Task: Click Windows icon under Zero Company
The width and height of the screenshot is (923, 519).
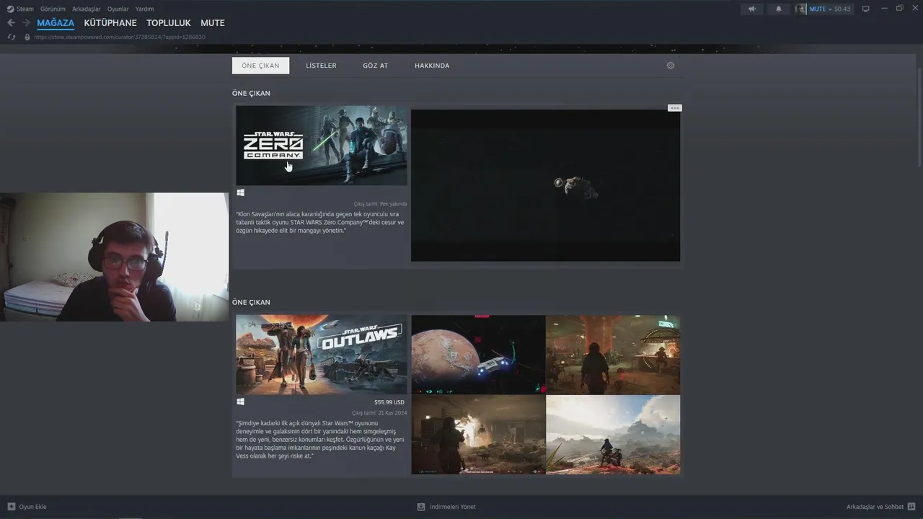Action: click(x=241, y=192)
